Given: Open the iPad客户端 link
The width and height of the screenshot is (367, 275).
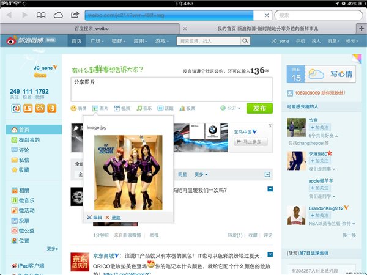Looking at the screenshot, I should [x=28, y=266].
